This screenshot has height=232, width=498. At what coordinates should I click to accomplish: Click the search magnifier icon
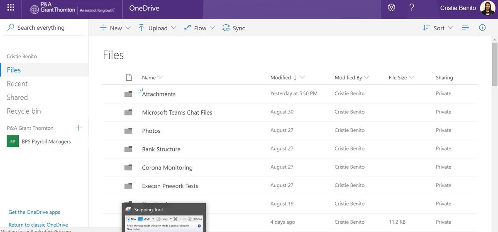pos(11,27)
